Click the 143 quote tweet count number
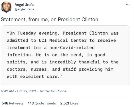 (31, 103)
